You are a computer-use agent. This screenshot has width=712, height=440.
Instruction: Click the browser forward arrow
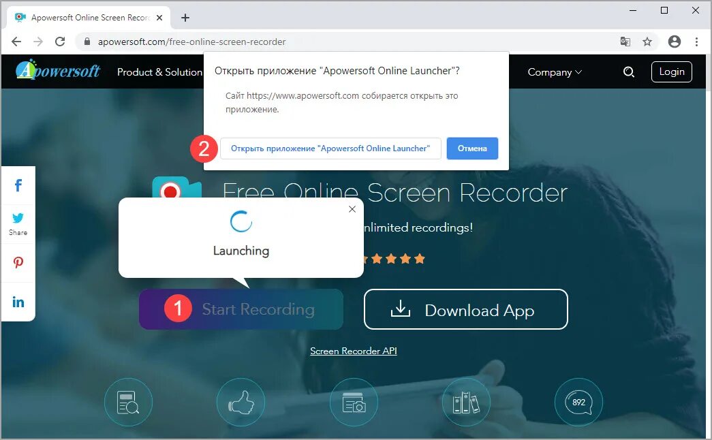[x=38, y=42]
